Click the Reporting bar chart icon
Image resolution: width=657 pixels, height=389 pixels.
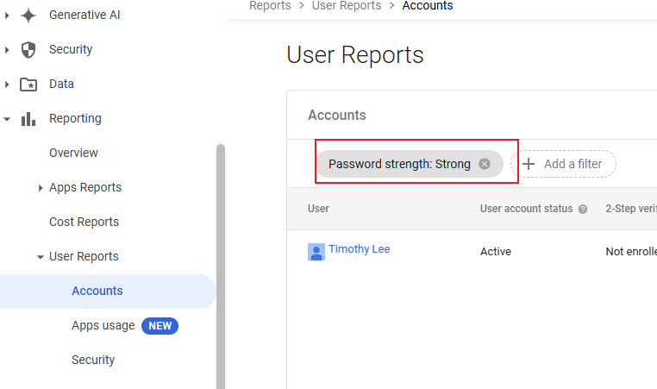coord(28,118)
